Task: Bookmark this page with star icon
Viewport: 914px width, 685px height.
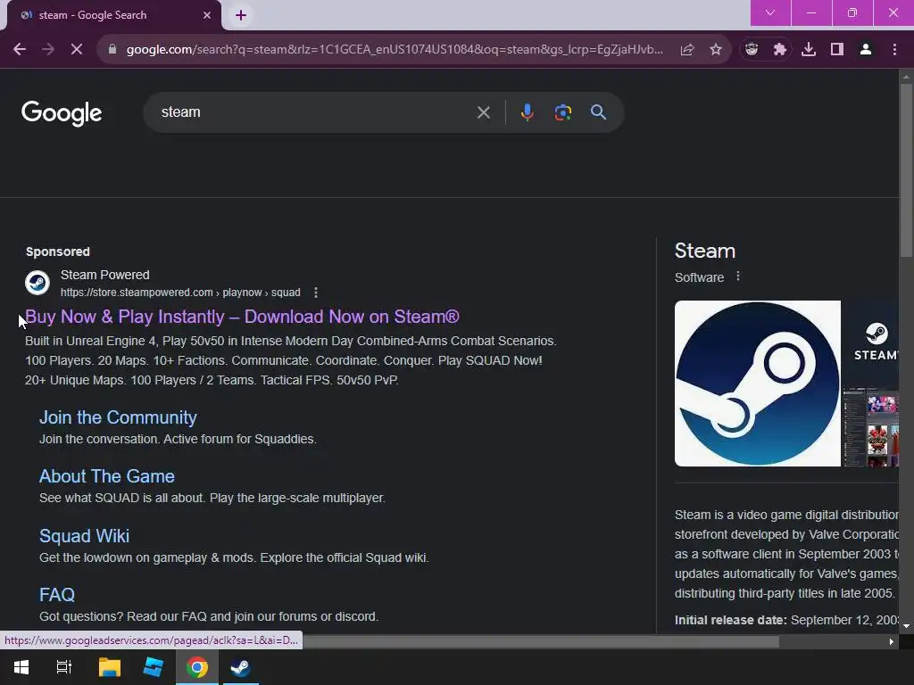Action: pos(716,50)
